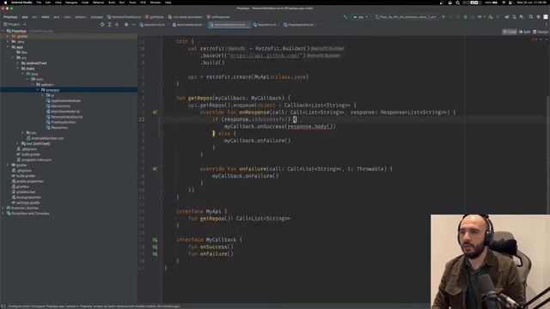The image size is (550, 309).
Task: Click Expand All icon in Project panel
Action: 109,25
